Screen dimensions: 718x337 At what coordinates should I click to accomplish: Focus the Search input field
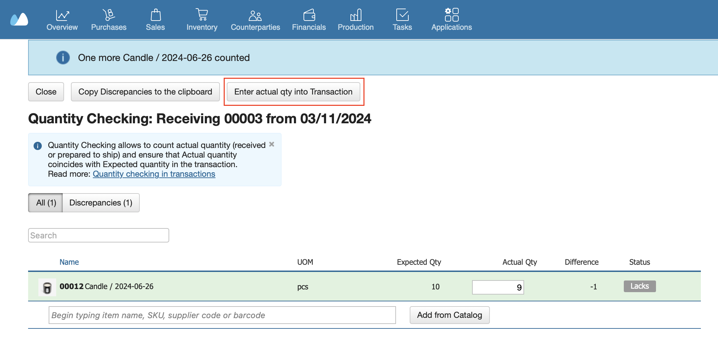coord(99,235)
